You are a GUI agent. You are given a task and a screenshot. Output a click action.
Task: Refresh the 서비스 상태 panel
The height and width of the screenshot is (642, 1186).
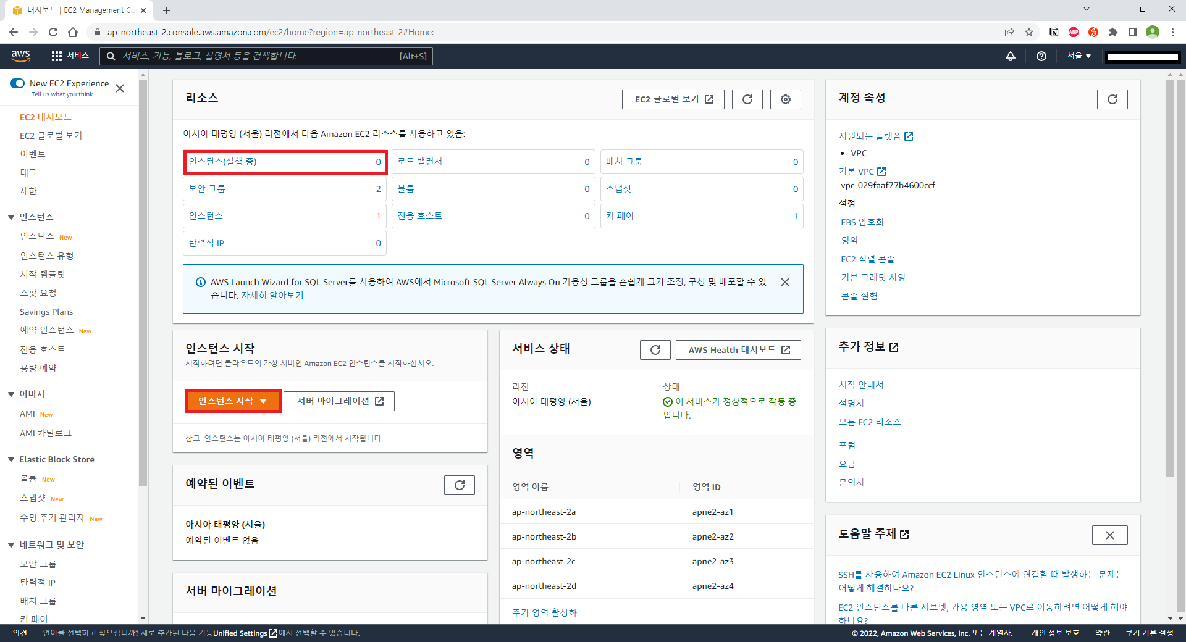click(655, 350)
